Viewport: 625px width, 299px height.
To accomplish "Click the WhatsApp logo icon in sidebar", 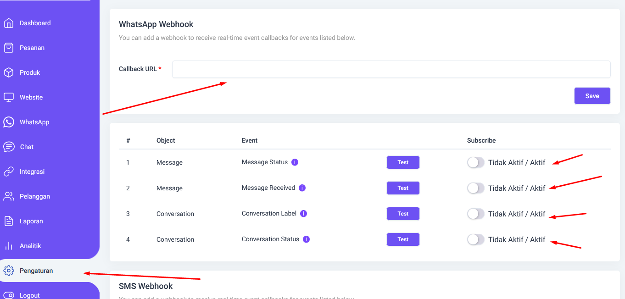I will coord(9,122).
